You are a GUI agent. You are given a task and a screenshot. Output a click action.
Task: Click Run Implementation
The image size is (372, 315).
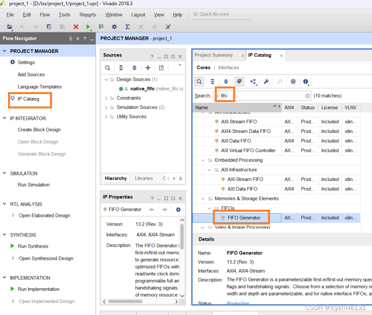tap(38, 289)
